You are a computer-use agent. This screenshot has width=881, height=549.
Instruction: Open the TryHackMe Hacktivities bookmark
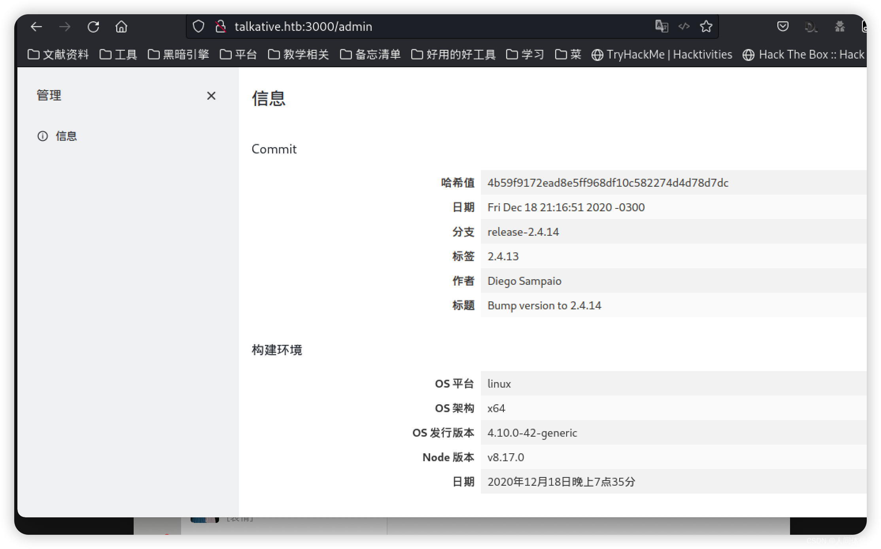pyautogui.click(x=662, y=54)
